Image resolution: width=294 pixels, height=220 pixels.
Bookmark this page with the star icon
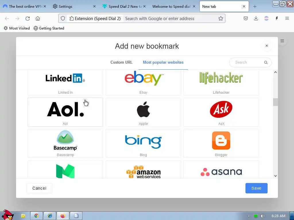(x=221, y=18)
